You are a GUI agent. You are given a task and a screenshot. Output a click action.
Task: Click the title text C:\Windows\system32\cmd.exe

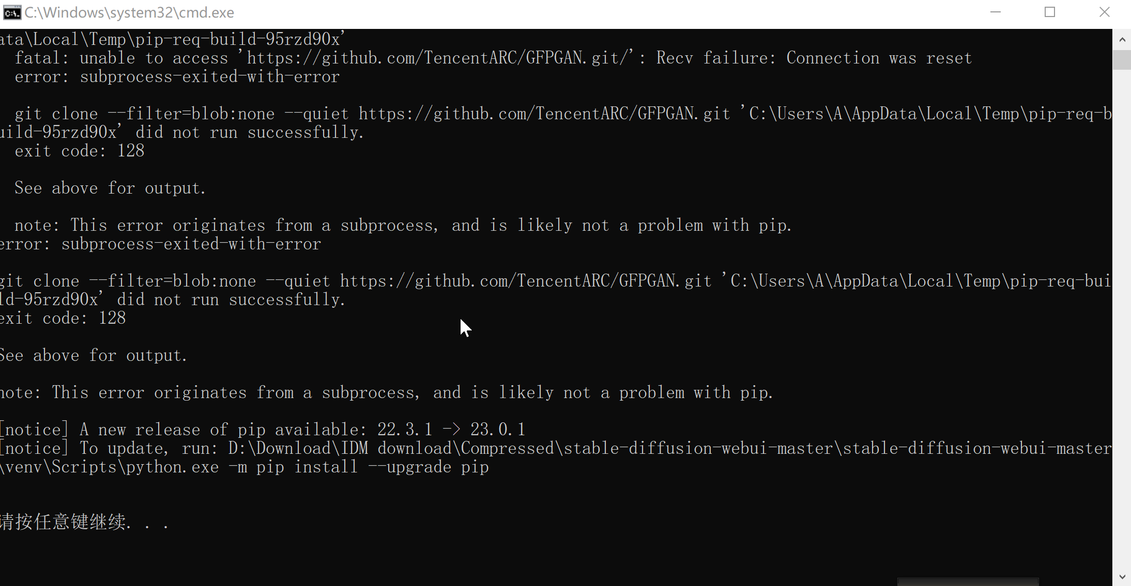click(129, 12)
